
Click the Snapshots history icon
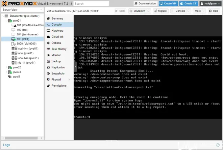pos(48,73)
